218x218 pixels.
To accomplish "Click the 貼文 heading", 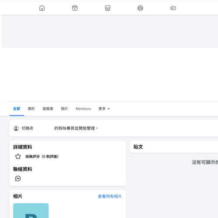I will point(138,147).
